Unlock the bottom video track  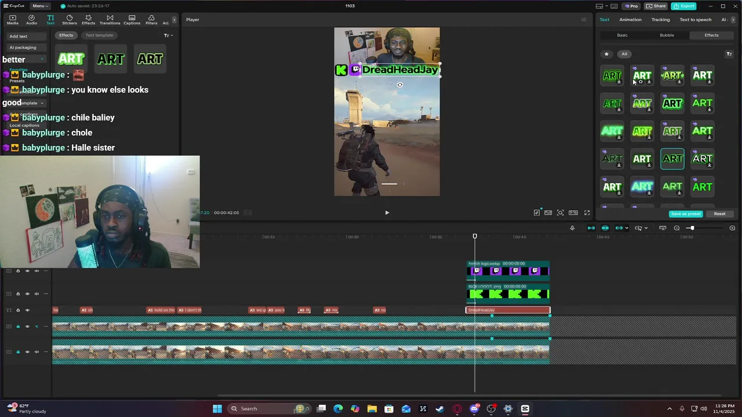pyautogui.click(x=18, y=352)
